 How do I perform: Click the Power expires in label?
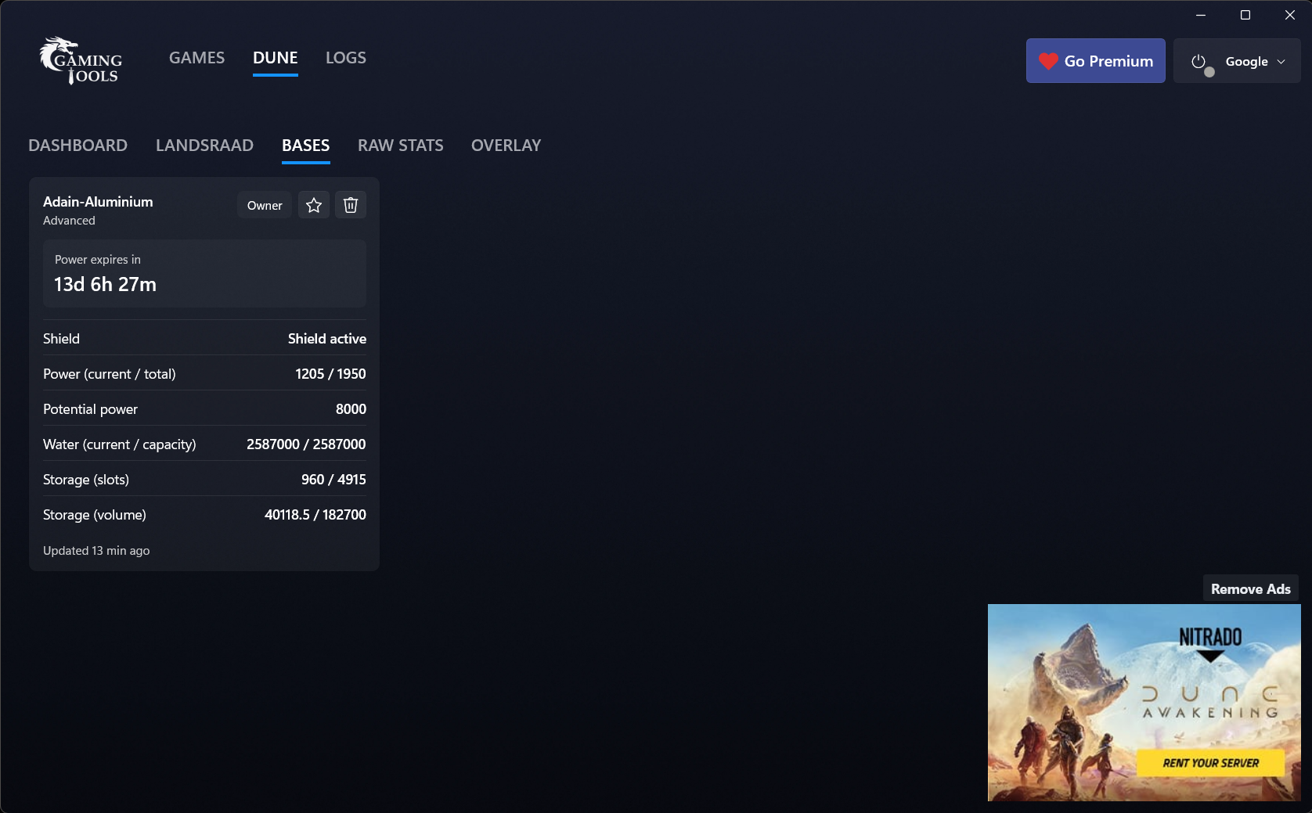(x=98, y=260)
